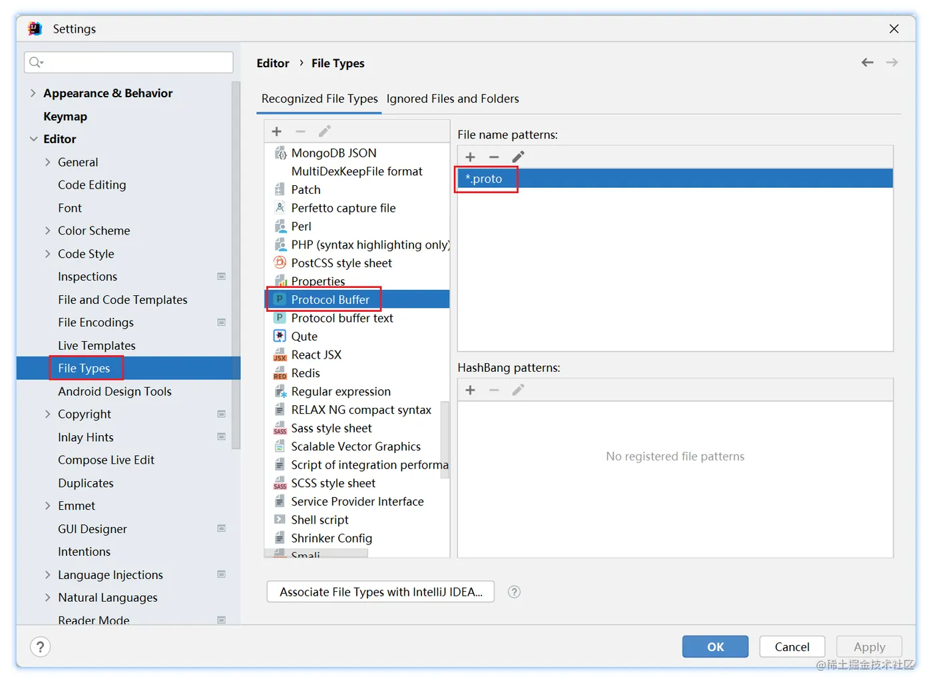This screenshot has width=932, height=689.
Task: Click the Cancel button
Action: pos(792,646)
